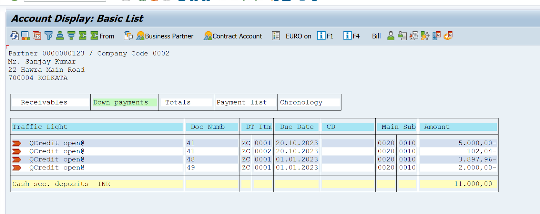Screen dimensions: 540x214
Task: Switch to the Receivables tab
Action: tap(51, 102)
